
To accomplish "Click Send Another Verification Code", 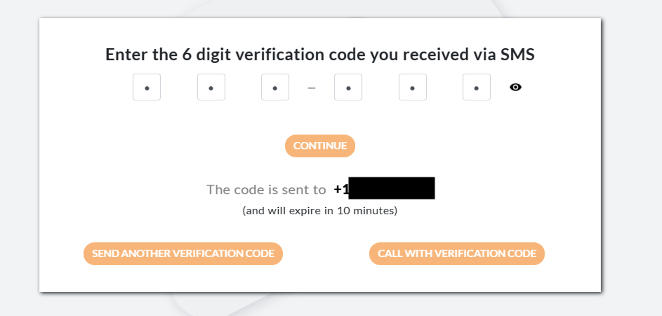I will 183,253.
